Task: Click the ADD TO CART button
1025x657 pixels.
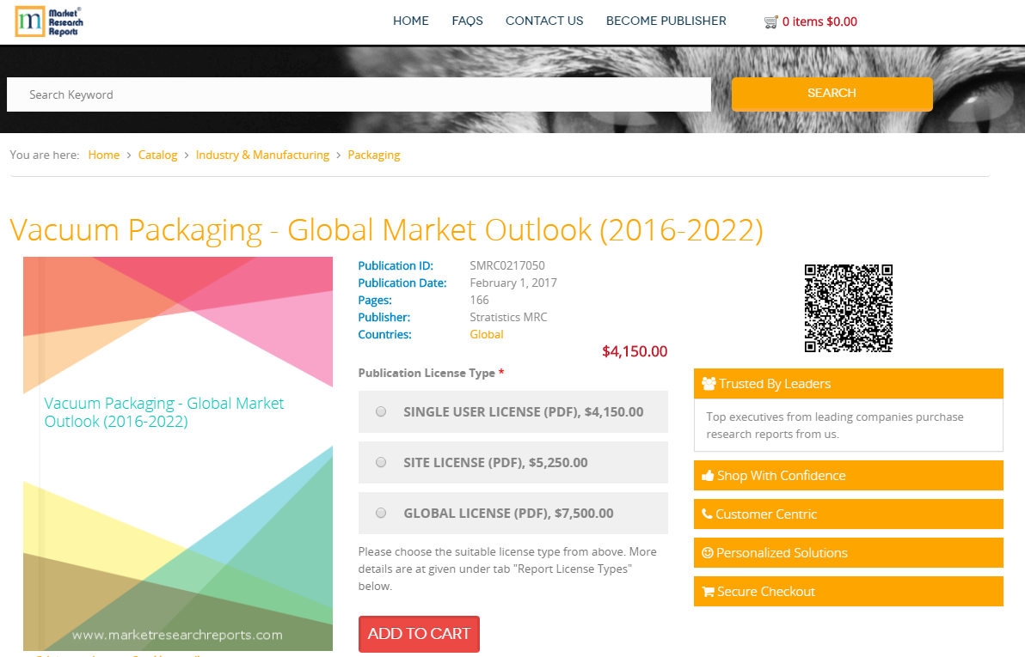Action: [x=419, y=634]
